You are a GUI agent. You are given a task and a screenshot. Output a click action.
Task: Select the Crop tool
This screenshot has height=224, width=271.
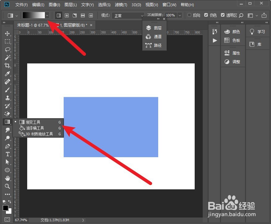point(7,65)
